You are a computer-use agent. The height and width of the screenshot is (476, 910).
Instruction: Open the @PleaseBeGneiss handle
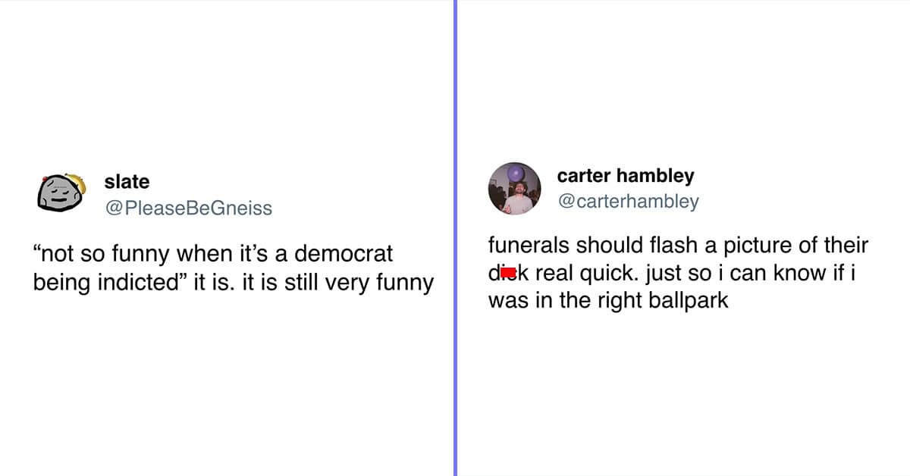[x=187, y=208]
